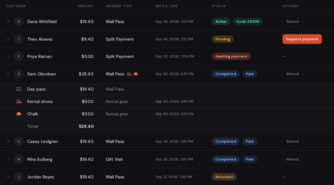
Task: Refund Sam Okonkwo's payment
Action: pos(292,74)
